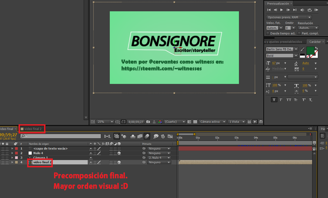
Task: Toggle Faux Bold text style button
Action: (274, 100)
